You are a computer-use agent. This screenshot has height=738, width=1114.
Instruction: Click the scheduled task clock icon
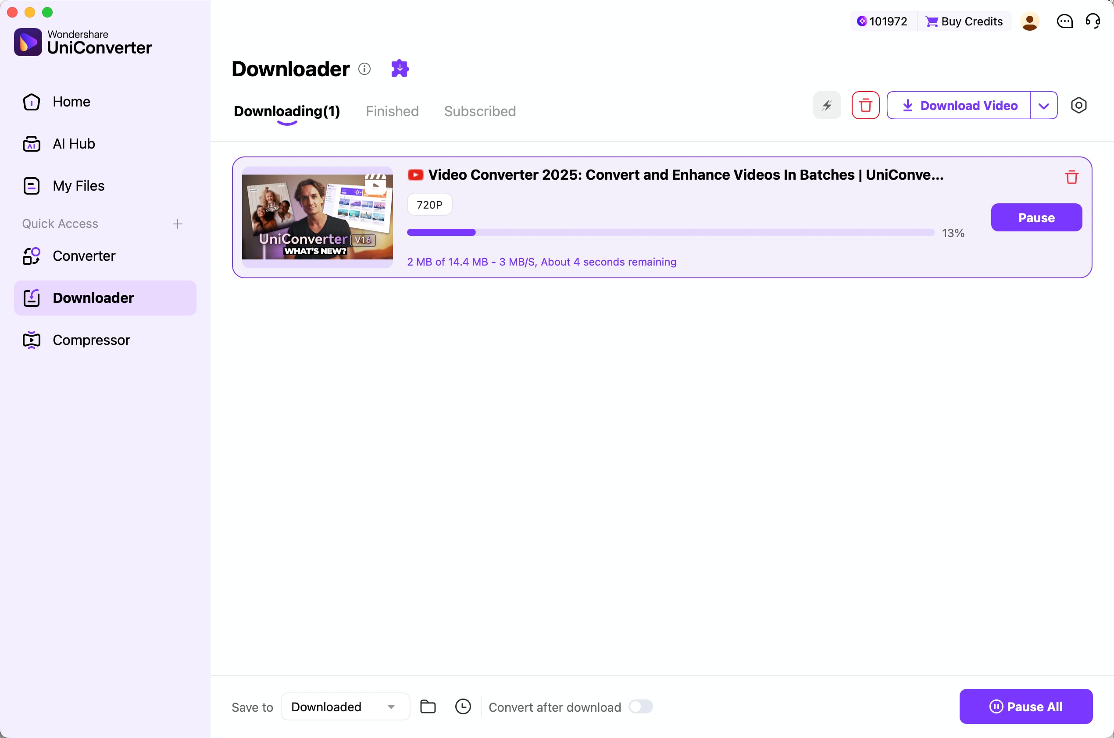(463, 706)
